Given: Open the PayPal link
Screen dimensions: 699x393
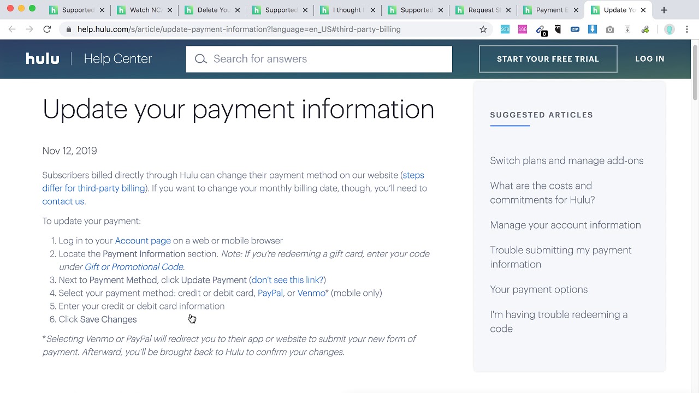Looking at the screenshot, I should pos(270,293).
